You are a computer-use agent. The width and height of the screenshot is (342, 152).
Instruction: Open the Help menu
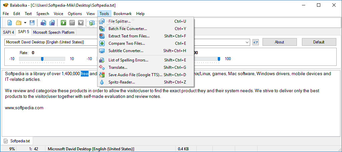pyautogui.click(x=141, y=13)
